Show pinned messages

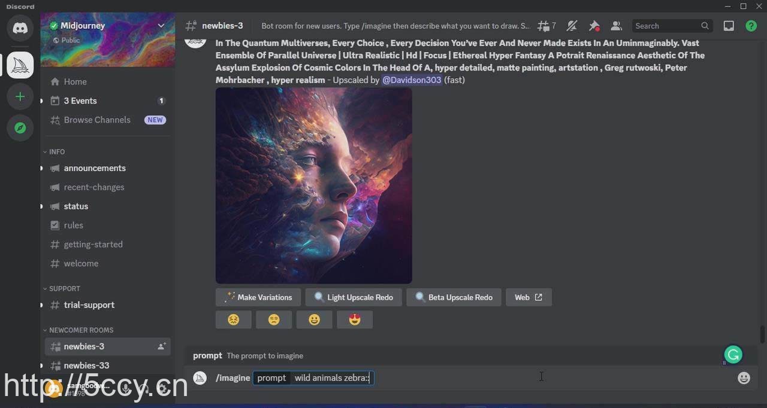tap(594, 26)
